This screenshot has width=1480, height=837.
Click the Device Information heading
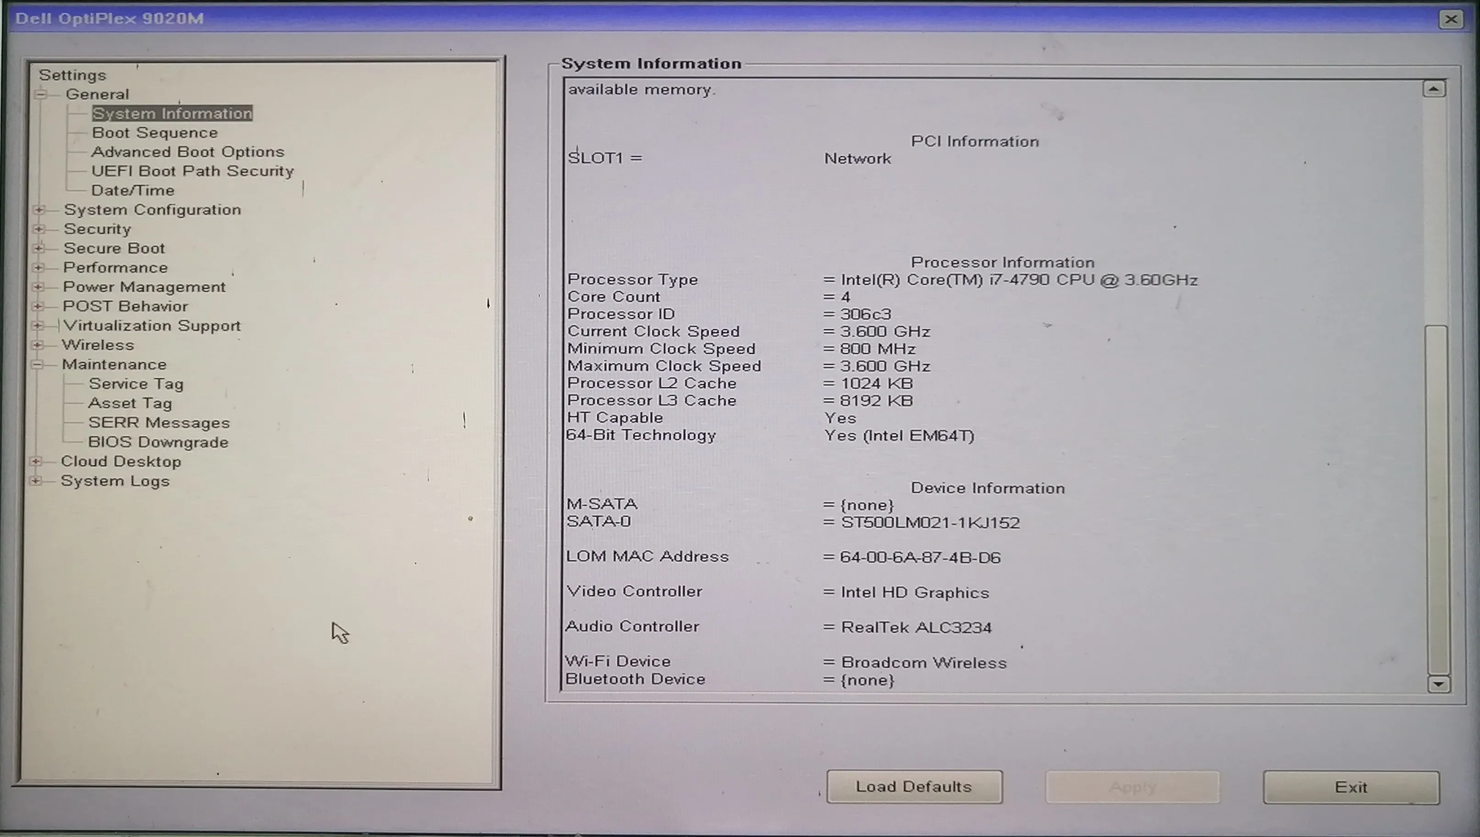click(x=988, y=488)
